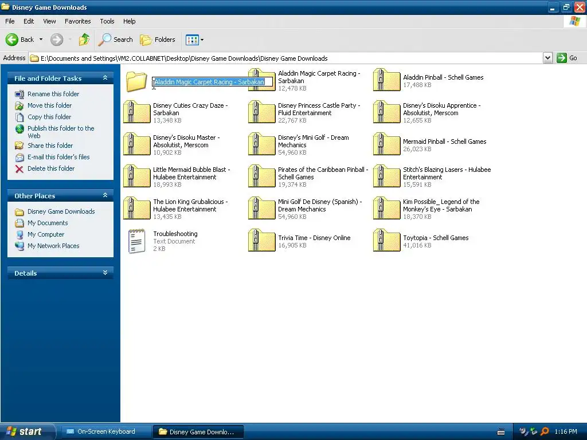Open My Documents link

pyautogui.click(x=48, y=223)
